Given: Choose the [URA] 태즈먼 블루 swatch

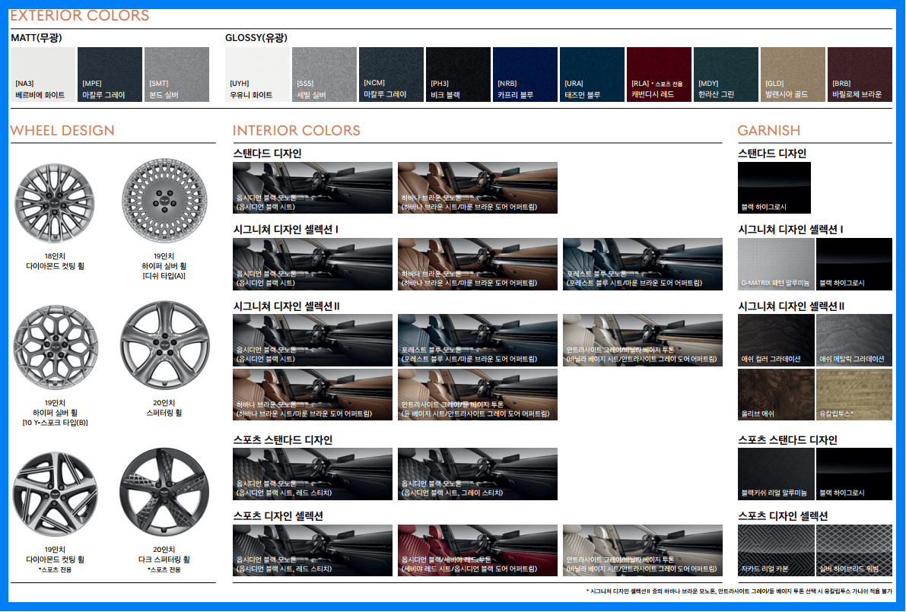Looking at the screenshot, I should 593,75.
